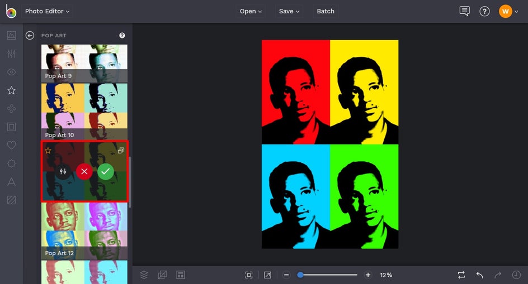The width and height of the screenshot is (528, 284).
Task: Select the Pop Art 10 effect thumbnail
Action: tap(84, 112)
